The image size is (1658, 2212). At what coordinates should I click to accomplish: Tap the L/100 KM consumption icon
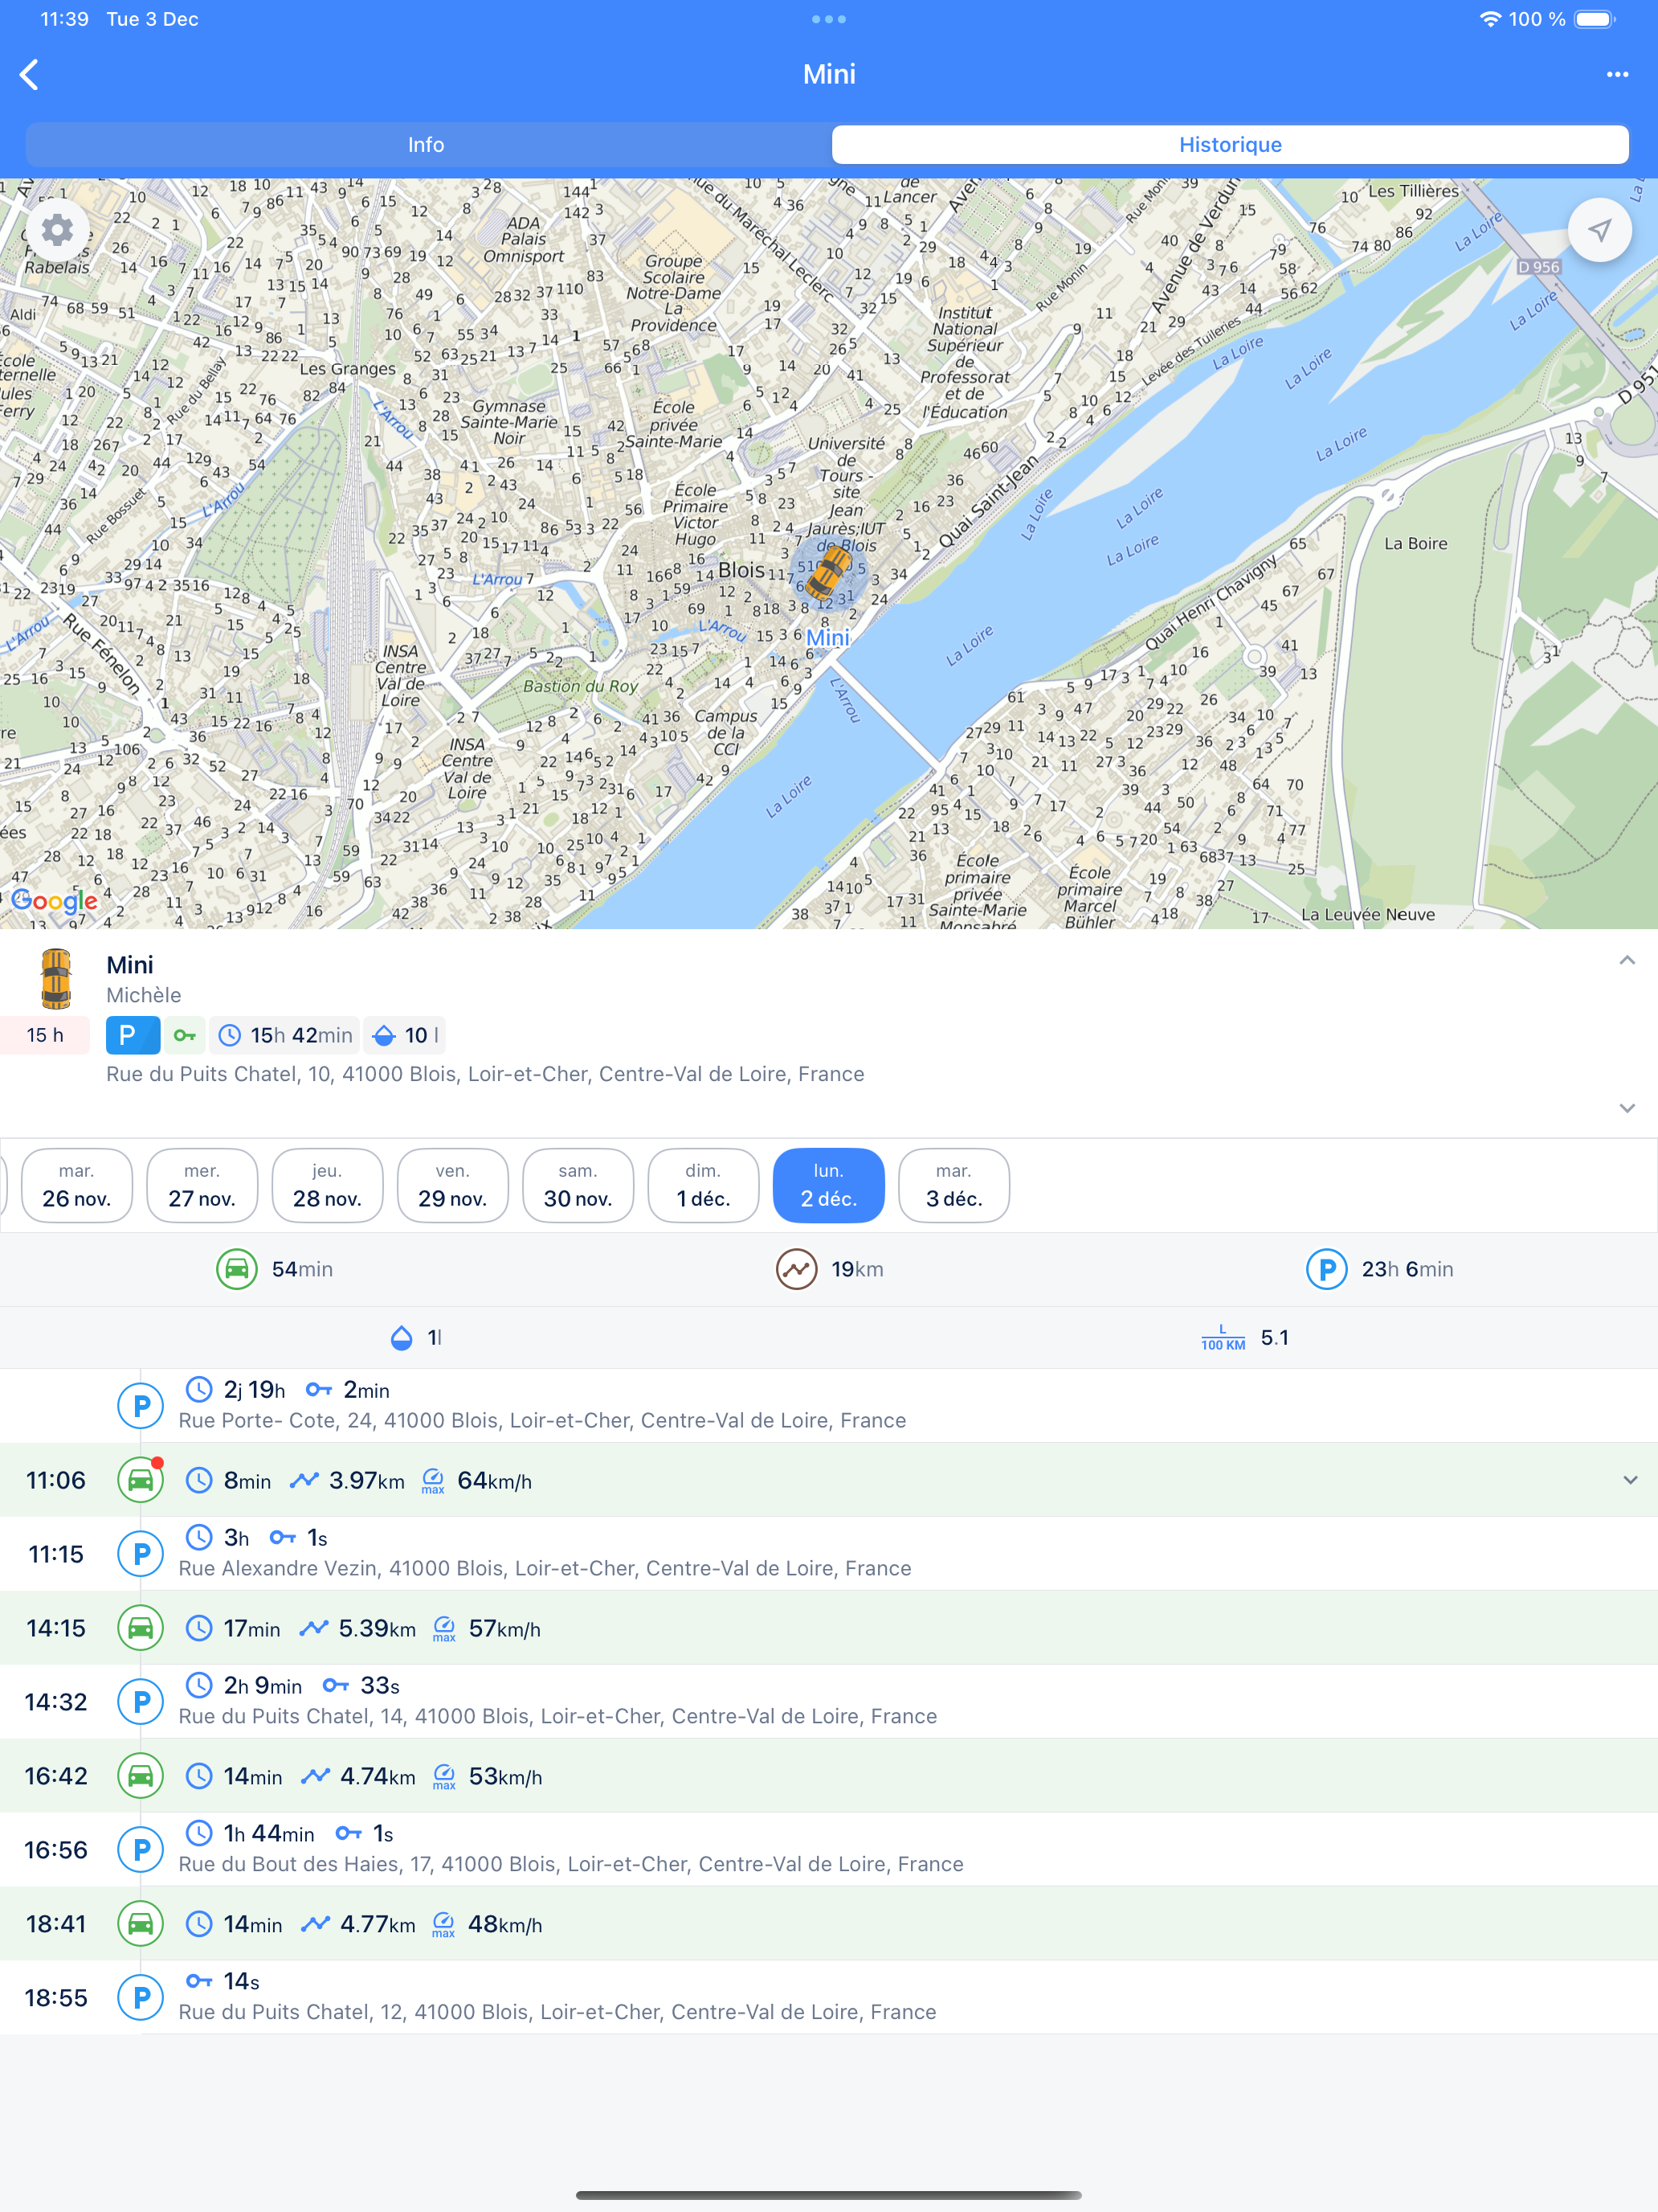point(1223,1338)
